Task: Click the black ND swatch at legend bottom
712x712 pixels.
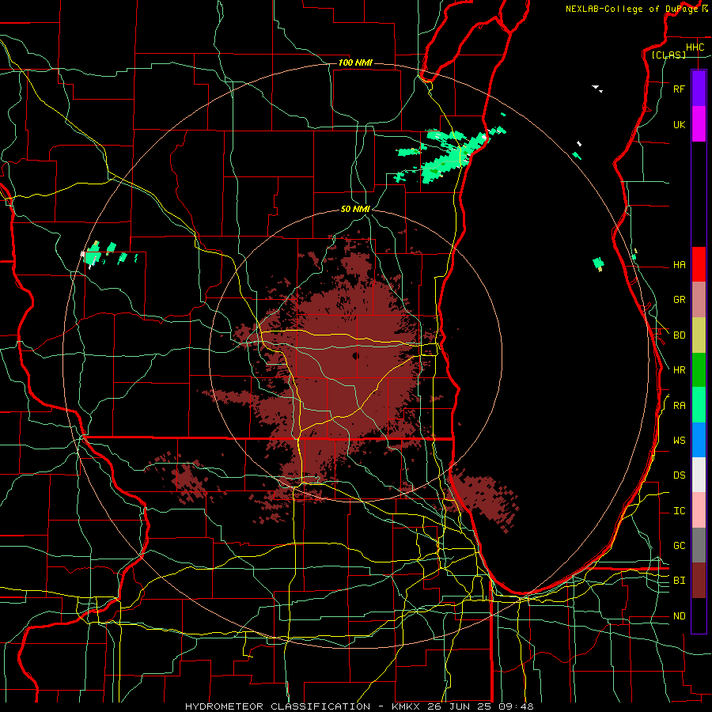Action: [x=699, y=615]
